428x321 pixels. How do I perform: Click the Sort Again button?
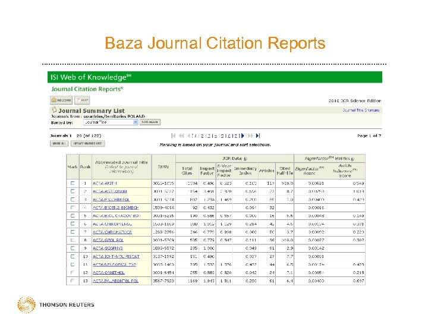tap(150, 122)
